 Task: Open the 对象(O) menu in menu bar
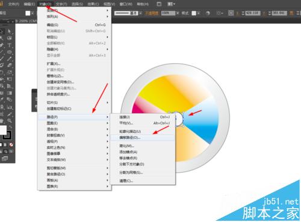coord(45,4)
